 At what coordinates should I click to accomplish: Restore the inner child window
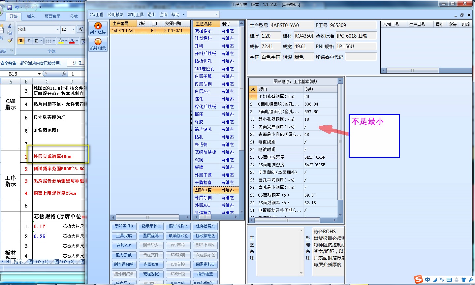(x=462, y=15)
